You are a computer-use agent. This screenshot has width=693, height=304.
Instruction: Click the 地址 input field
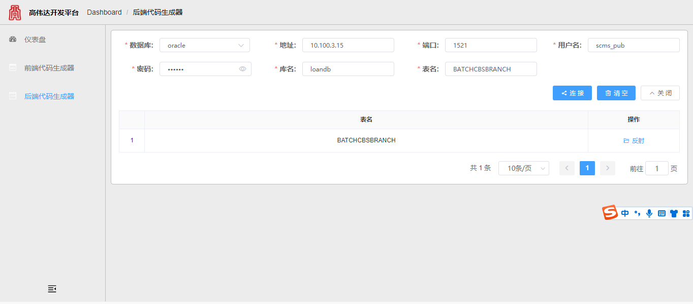coord(348,45)
